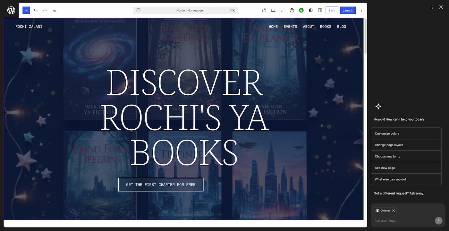This screenshot has width=449, height=231.
Task: Select the zoom out view icon
Action: click(282, 10)
